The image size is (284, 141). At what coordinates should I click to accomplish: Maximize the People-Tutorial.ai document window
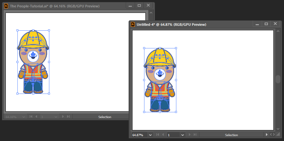139,6
